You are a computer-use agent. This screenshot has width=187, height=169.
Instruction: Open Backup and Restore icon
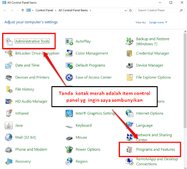click(x=129, y=41)
